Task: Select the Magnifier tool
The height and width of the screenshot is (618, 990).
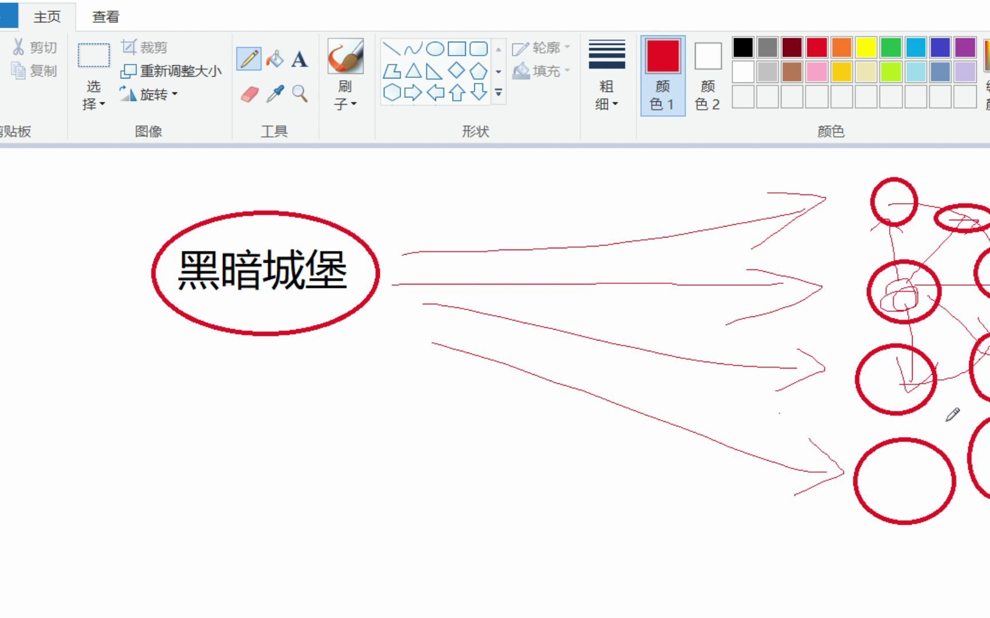Action: tap(300, 94)
